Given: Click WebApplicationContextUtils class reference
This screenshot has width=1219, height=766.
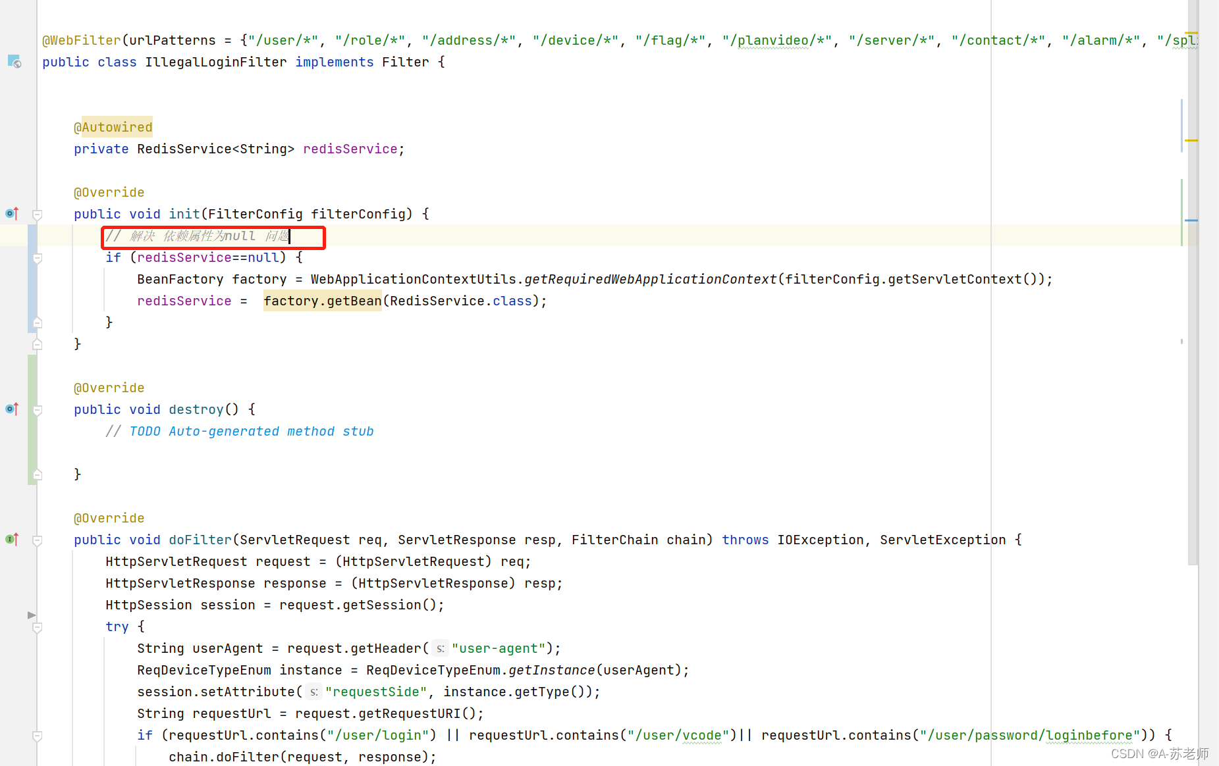Looking at the screenshot, I should [x=414, y=279].
